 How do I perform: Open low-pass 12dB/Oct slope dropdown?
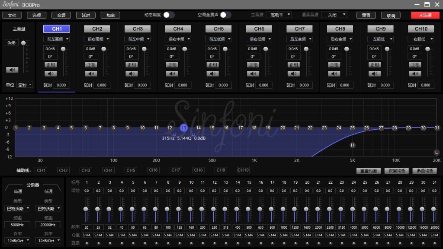[48, 240]
